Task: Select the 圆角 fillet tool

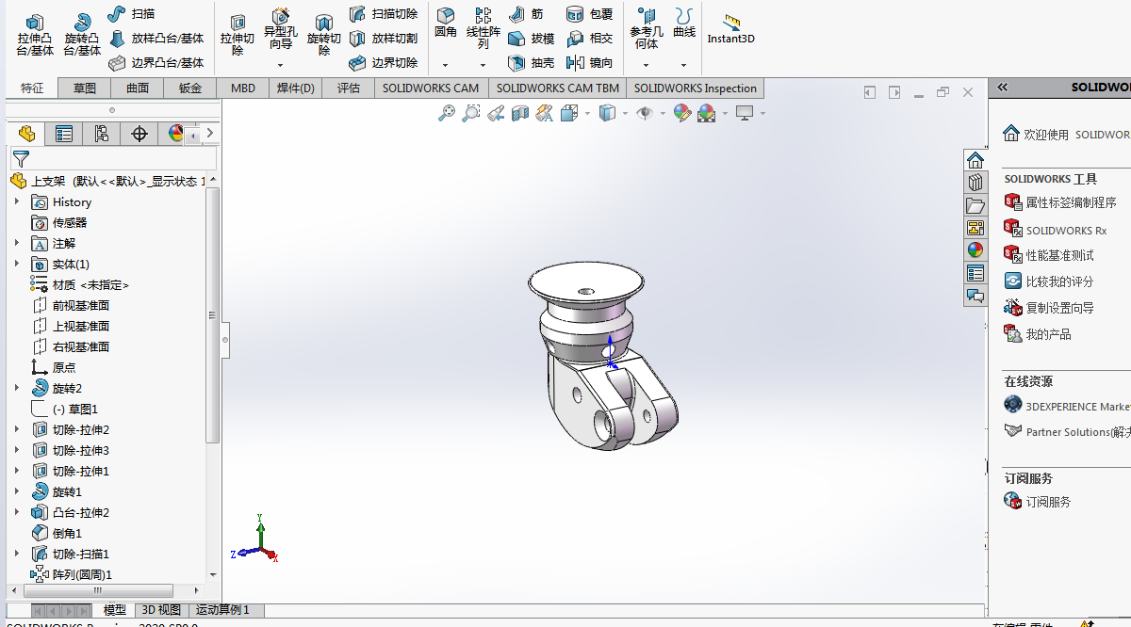Action: point(446,24)
